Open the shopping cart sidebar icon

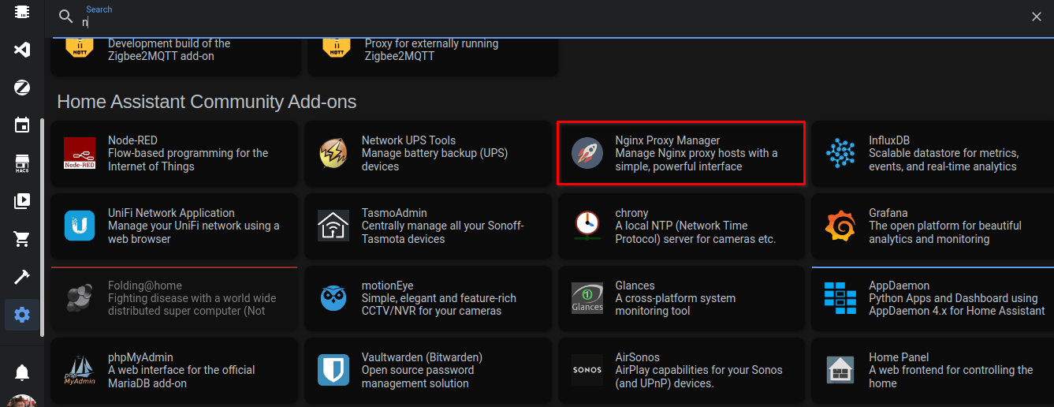[x=22, y=239]
